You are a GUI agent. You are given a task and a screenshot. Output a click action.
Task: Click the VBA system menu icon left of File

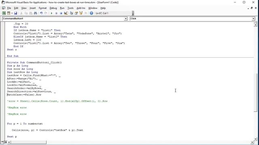pyautogui.click(x=4, y=8)
